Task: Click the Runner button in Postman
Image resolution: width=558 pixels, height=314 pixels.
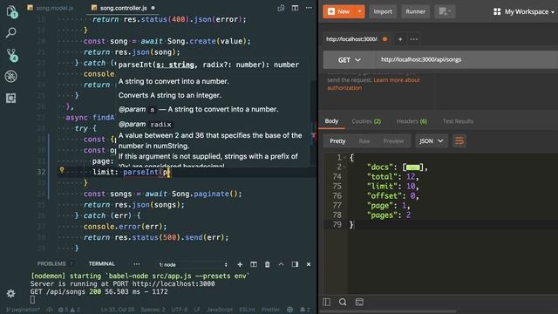Action: pos(415,11)
